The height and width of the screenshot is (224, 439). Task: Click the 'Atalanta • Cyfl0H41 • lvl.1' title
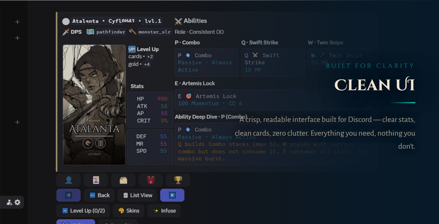[117, 21]
